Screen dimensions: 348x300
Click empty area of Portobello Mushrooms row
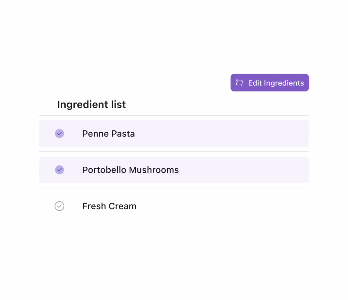click(x=244, y=170)
